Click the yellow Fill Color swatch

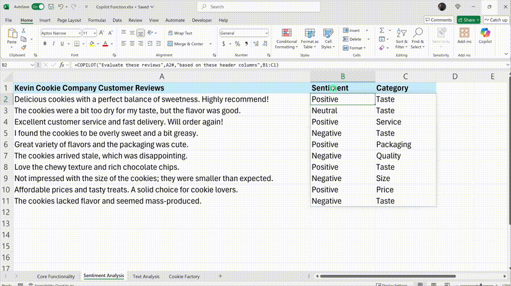click(x=92, y=44)
